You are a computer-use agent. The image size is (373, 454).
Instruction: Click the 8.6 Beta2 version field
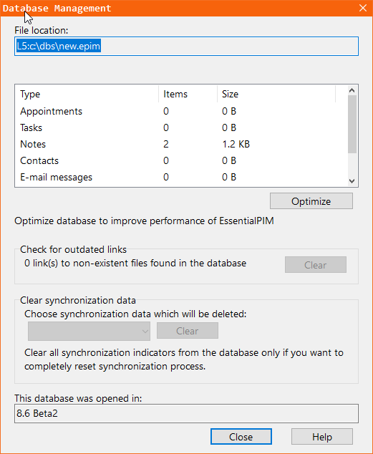click(x=186, y=413)
